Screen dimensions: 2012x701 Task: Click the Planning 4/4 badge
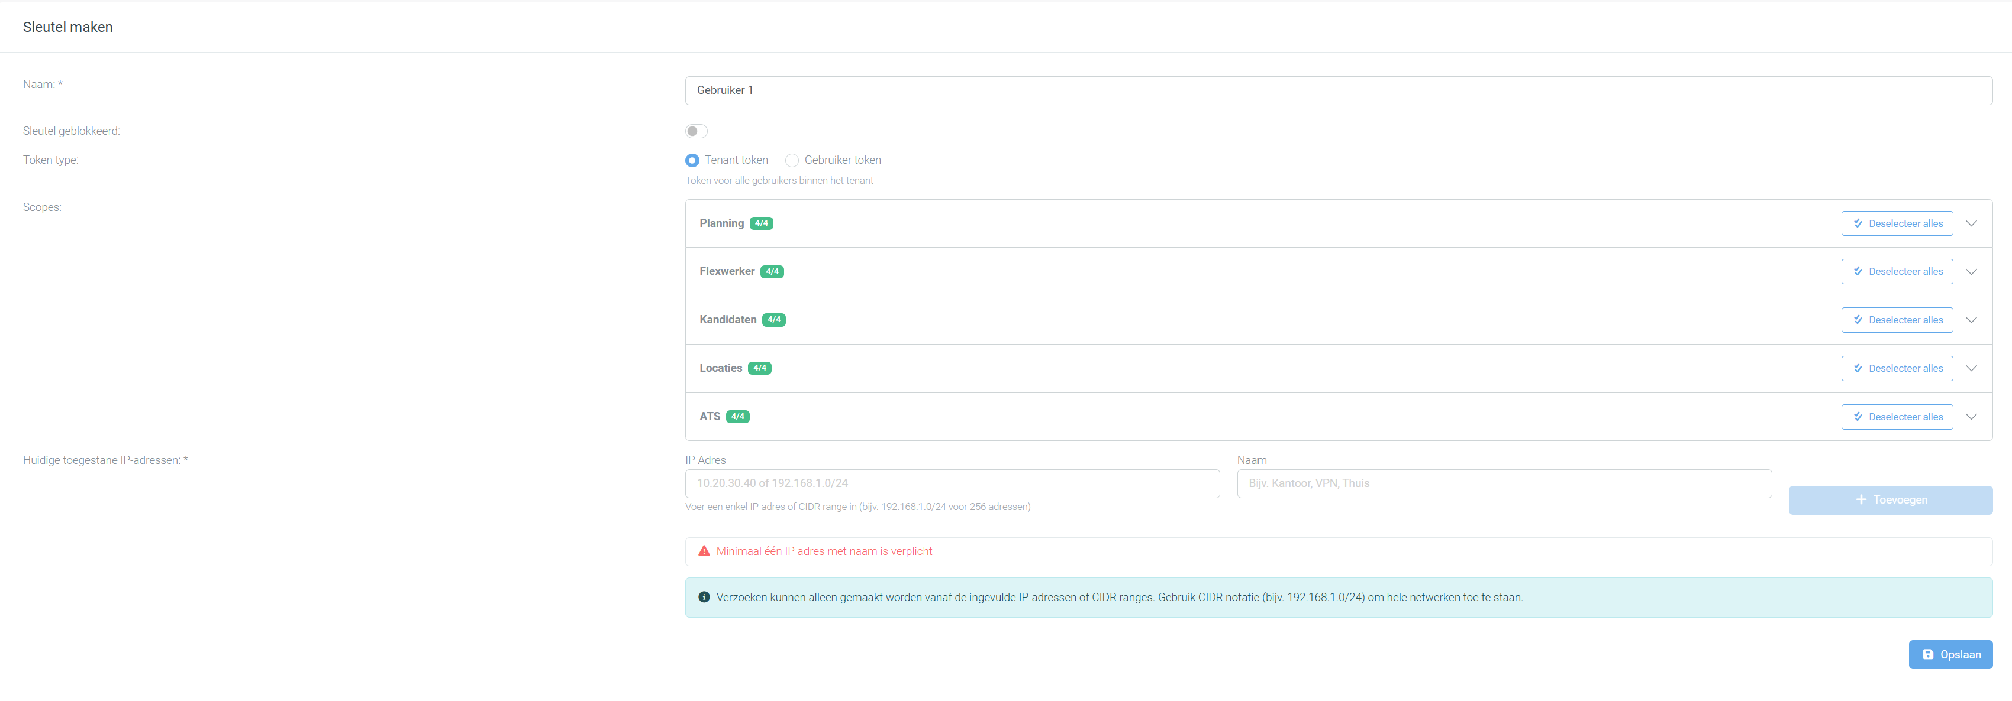(x=761, y=223)
